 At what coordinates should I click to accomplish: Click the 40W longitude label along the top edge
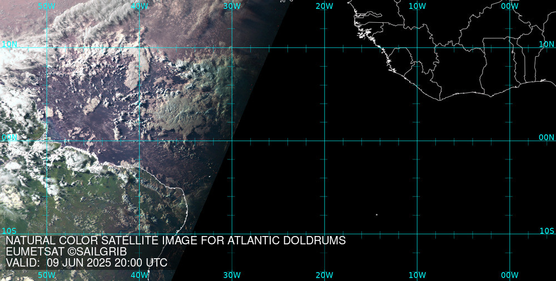140,6
